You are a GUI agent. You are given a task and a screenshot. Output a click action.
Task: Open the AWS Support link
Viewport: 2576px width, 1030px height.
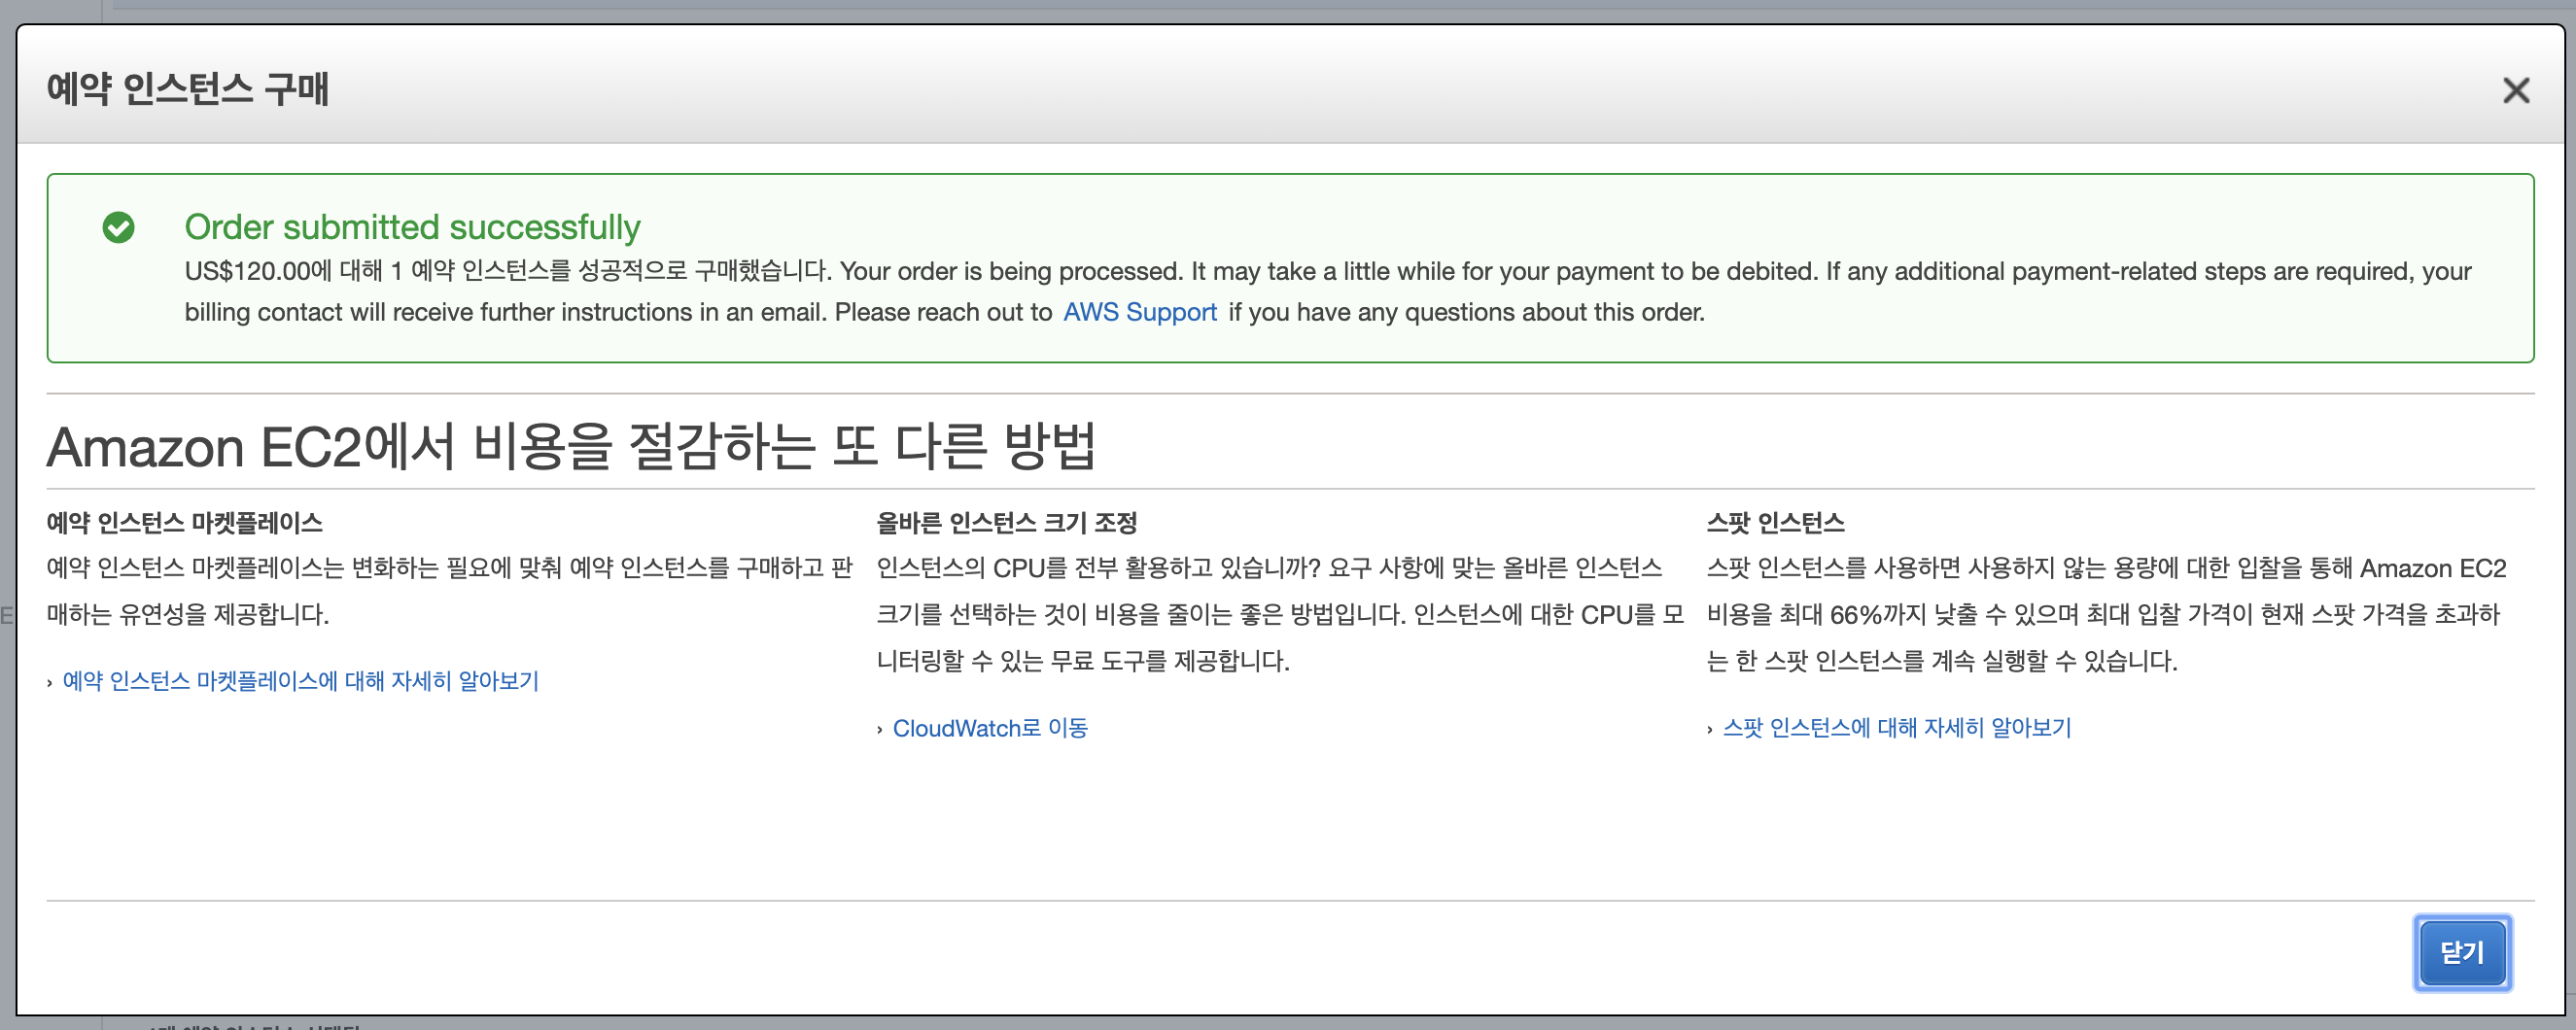click(1139, 312)
